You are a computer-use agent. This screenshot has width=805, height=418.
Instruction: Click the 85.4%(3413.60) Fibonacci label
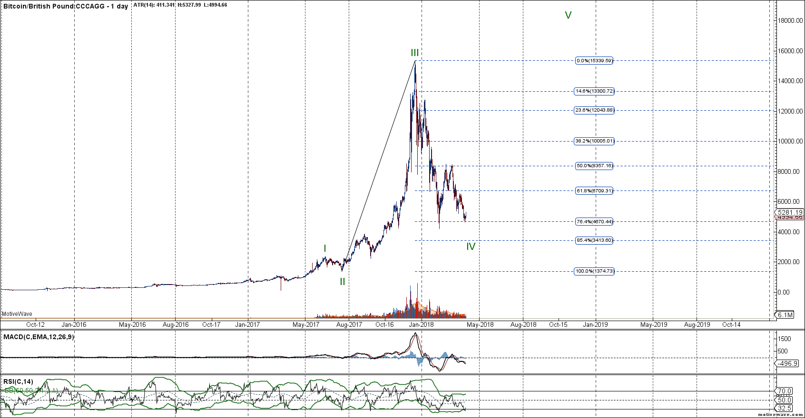pyautogui.click(x=594, y=240)
